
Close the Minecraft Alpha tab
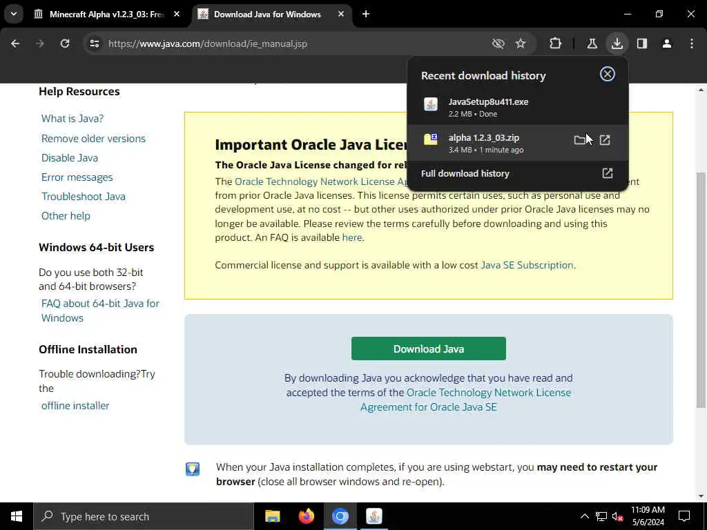click(177, 14)
